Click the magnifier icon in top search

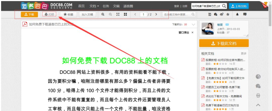pyautogui.click(x=224, y=6)
